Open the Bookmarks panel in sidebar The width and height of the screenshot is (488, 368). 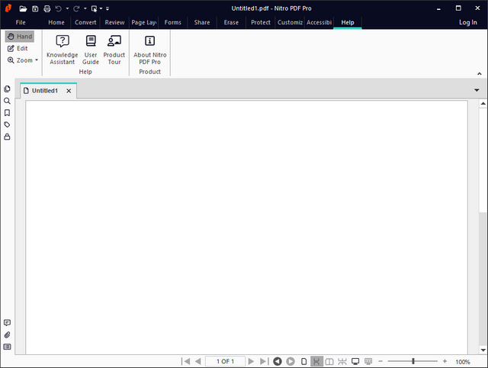(7, 113)
